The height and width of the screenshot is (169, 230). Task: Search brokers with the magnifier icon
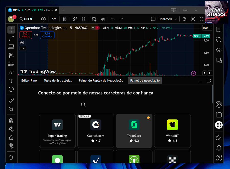pos(83,105)
